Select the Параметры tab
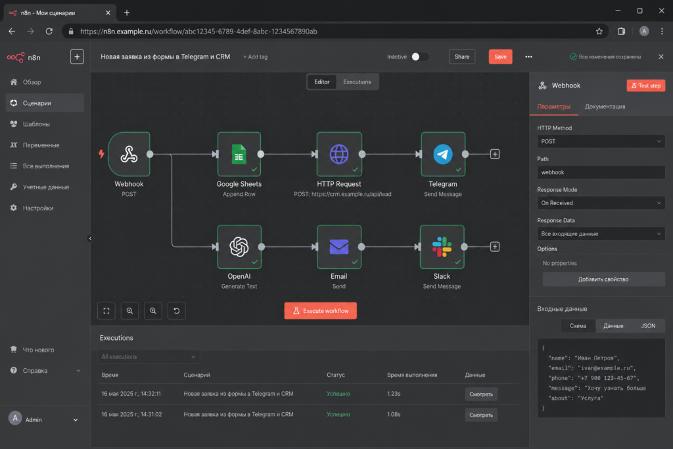Screen dimensions: 673x449 pyautogui.click(x=553, y=106)
